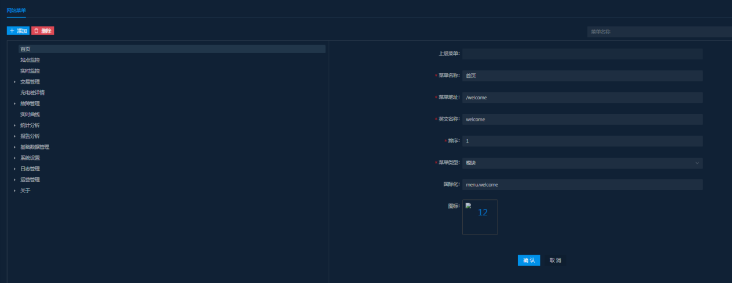The image size is (732, 283).
Task: Select 充电桩详情 in the menu tree
Action: coord(32,92)
